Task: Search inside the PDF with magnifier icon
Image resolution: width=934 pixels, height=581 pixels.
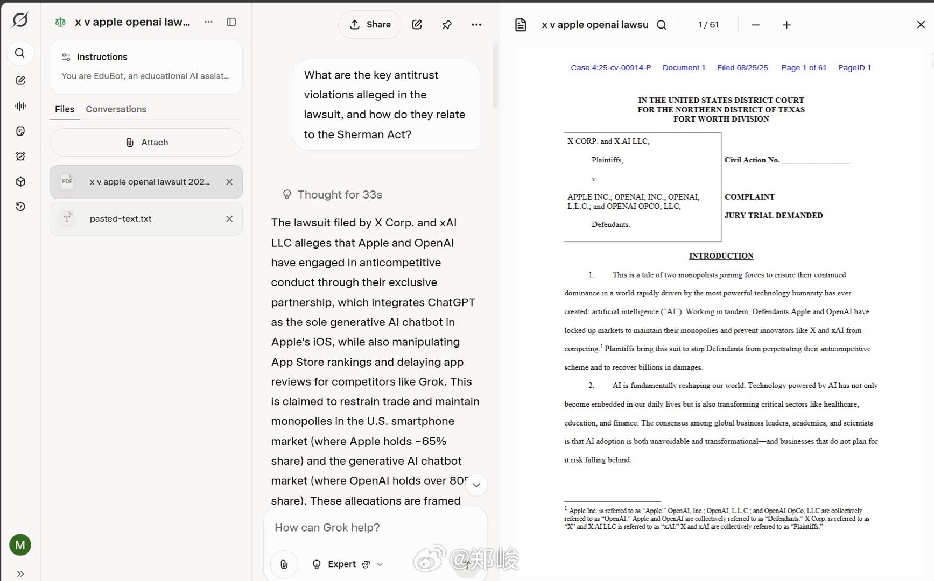Action: pos(662,25)
